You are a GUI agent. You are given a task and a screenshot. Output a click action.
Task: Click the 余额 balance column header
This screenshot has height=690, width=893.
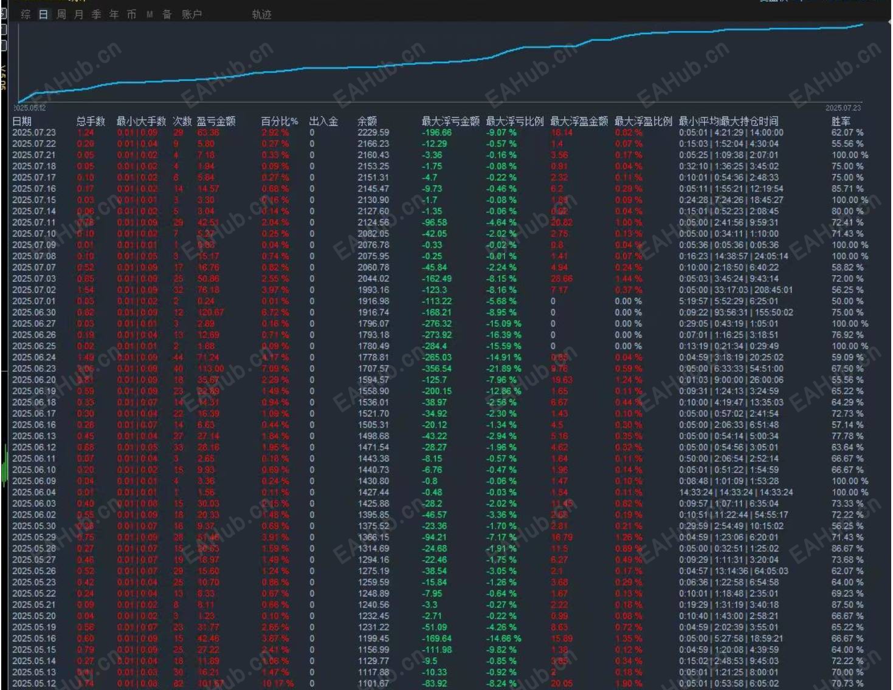coord(367,121)
